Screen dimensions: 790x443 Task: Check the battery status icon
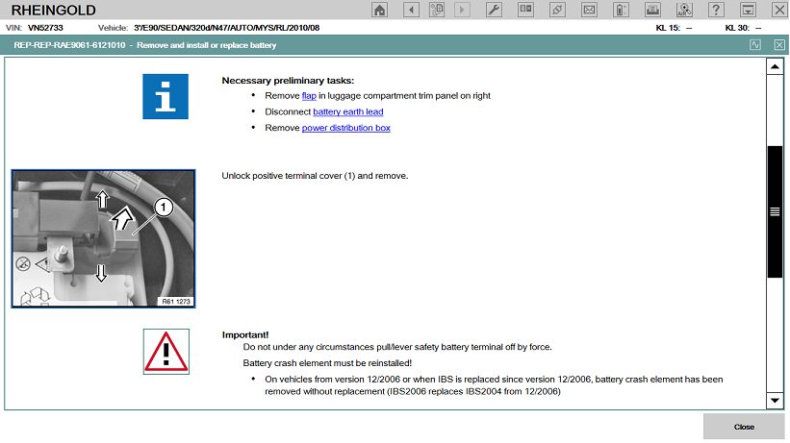pos(621,10)
